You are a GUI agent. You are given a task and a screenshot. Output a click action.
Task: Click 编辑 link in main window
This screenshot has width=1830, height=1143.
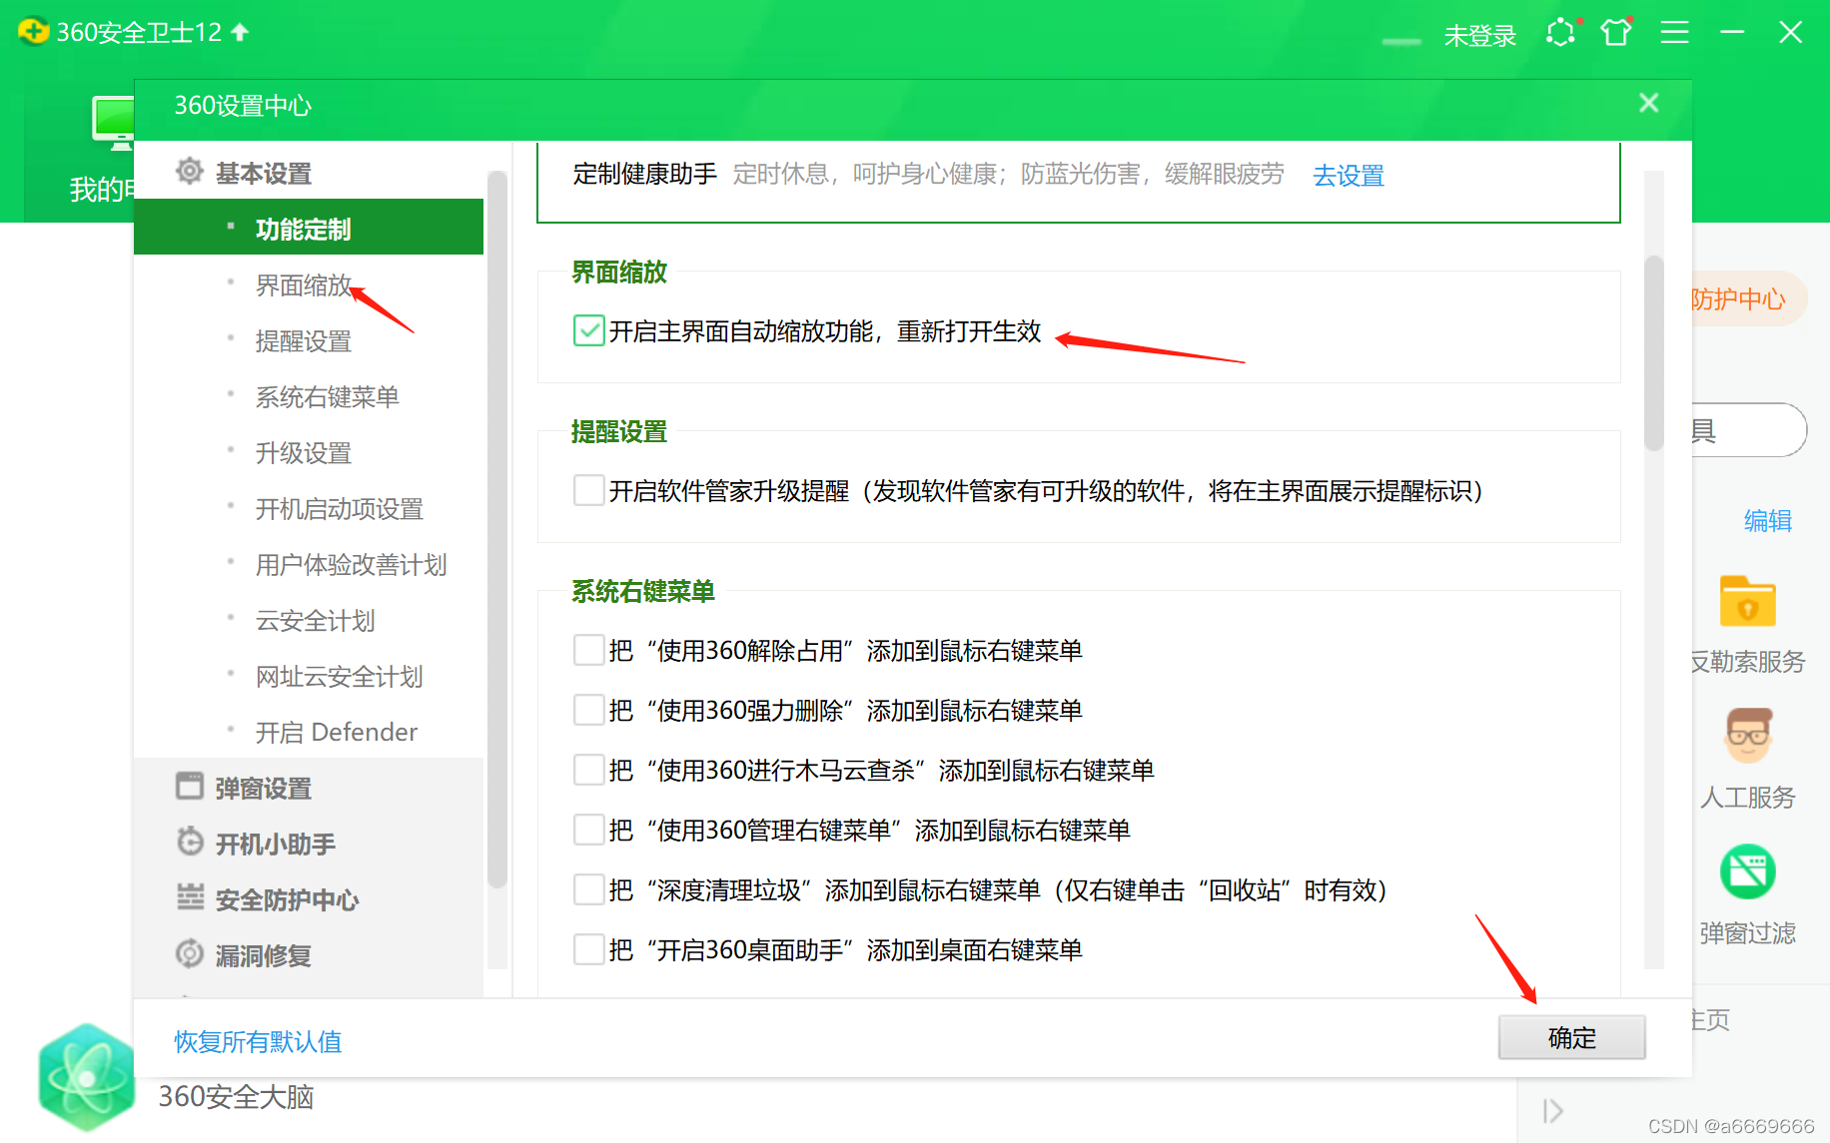[1768, 521]
